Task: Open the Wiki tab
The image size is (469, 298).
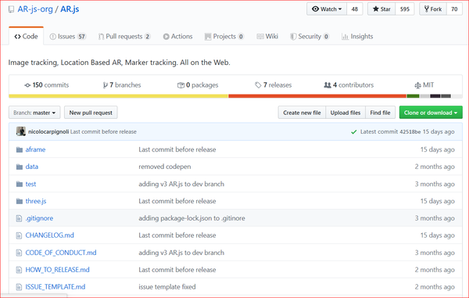Action: coord(267,37)
